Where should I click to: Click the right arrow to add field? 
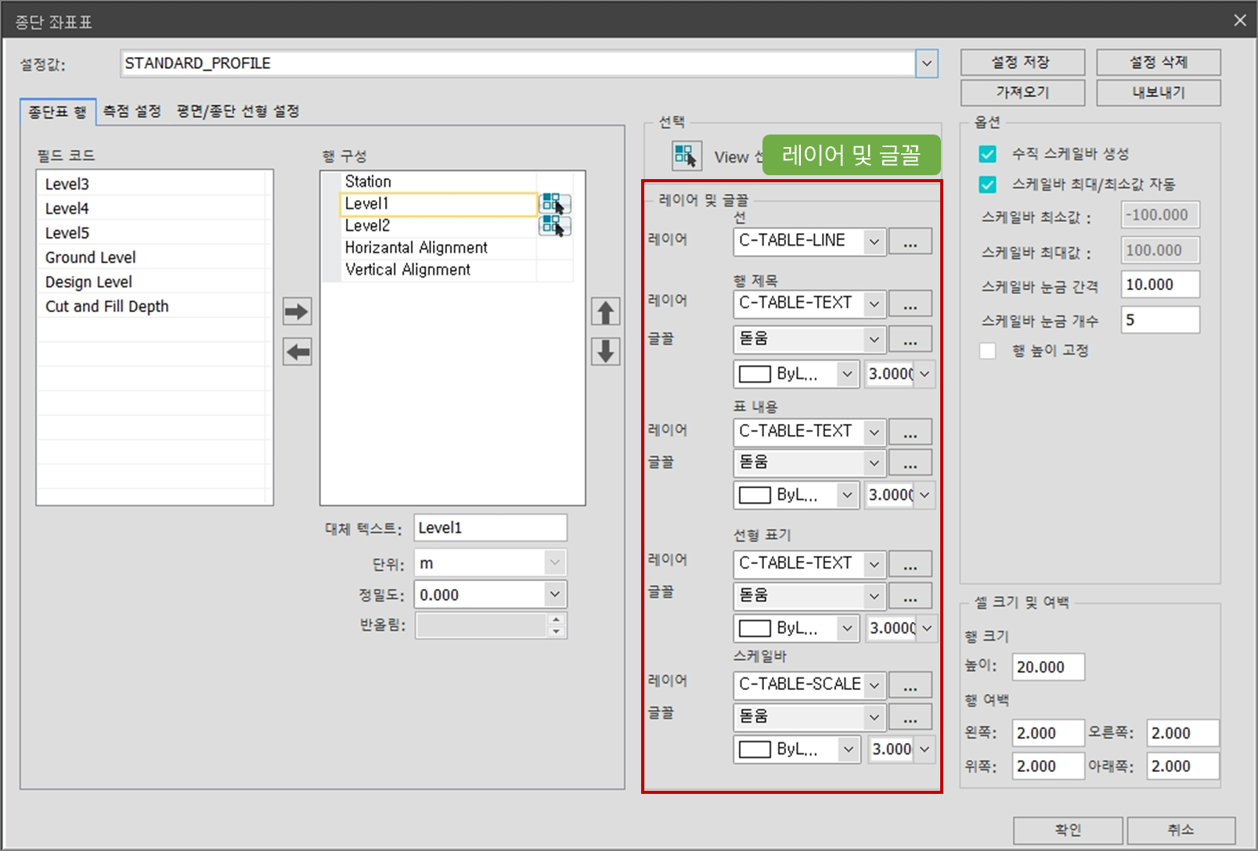[x=297, y=311]
